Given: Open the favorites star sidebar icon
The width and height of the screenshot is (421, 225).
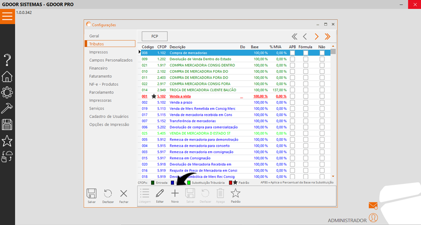Looking at the screenshot, I should 7,141.
